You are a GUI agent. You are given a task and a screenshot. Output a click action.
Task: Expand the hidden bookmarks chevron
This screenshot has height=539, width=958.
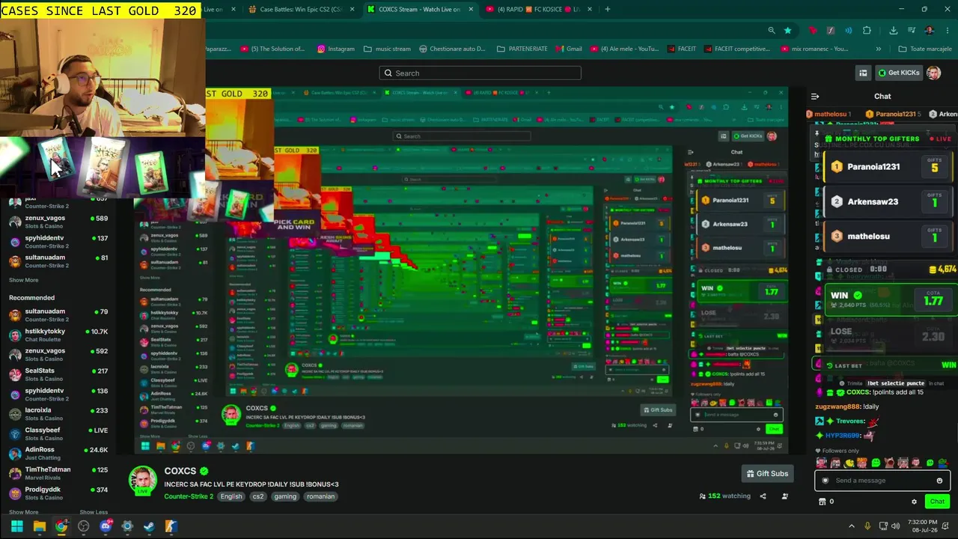coord(878,49)
